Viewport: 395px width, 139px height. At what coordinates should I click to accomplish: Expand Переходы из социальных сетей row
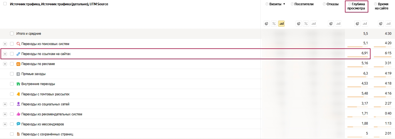tap(5, 104)
